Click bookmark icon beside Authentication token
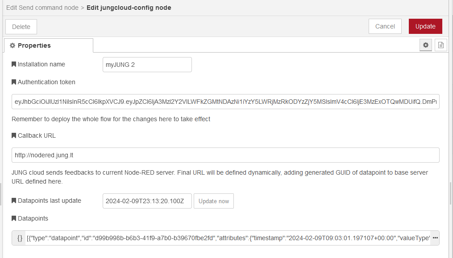The width and height of the screenshot is (453, 258). click(14, 82)
